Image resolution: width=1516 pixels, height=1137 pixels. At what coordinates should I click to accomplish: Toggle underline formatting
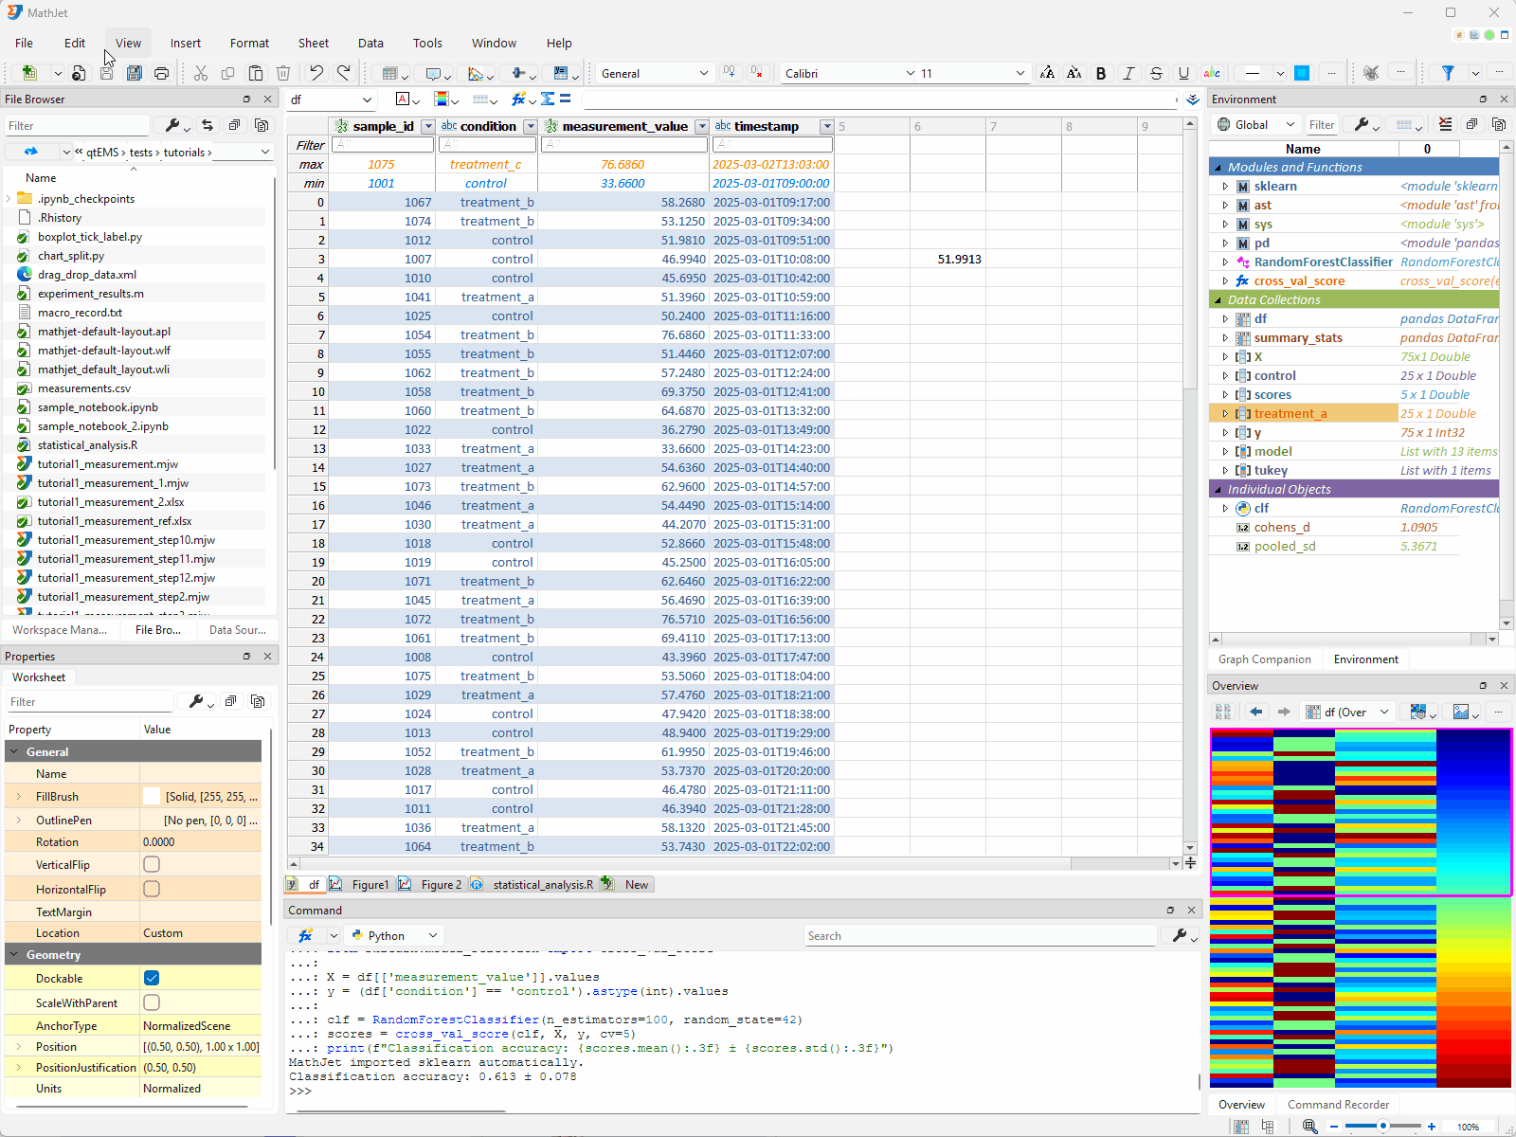pos(1183,73)
